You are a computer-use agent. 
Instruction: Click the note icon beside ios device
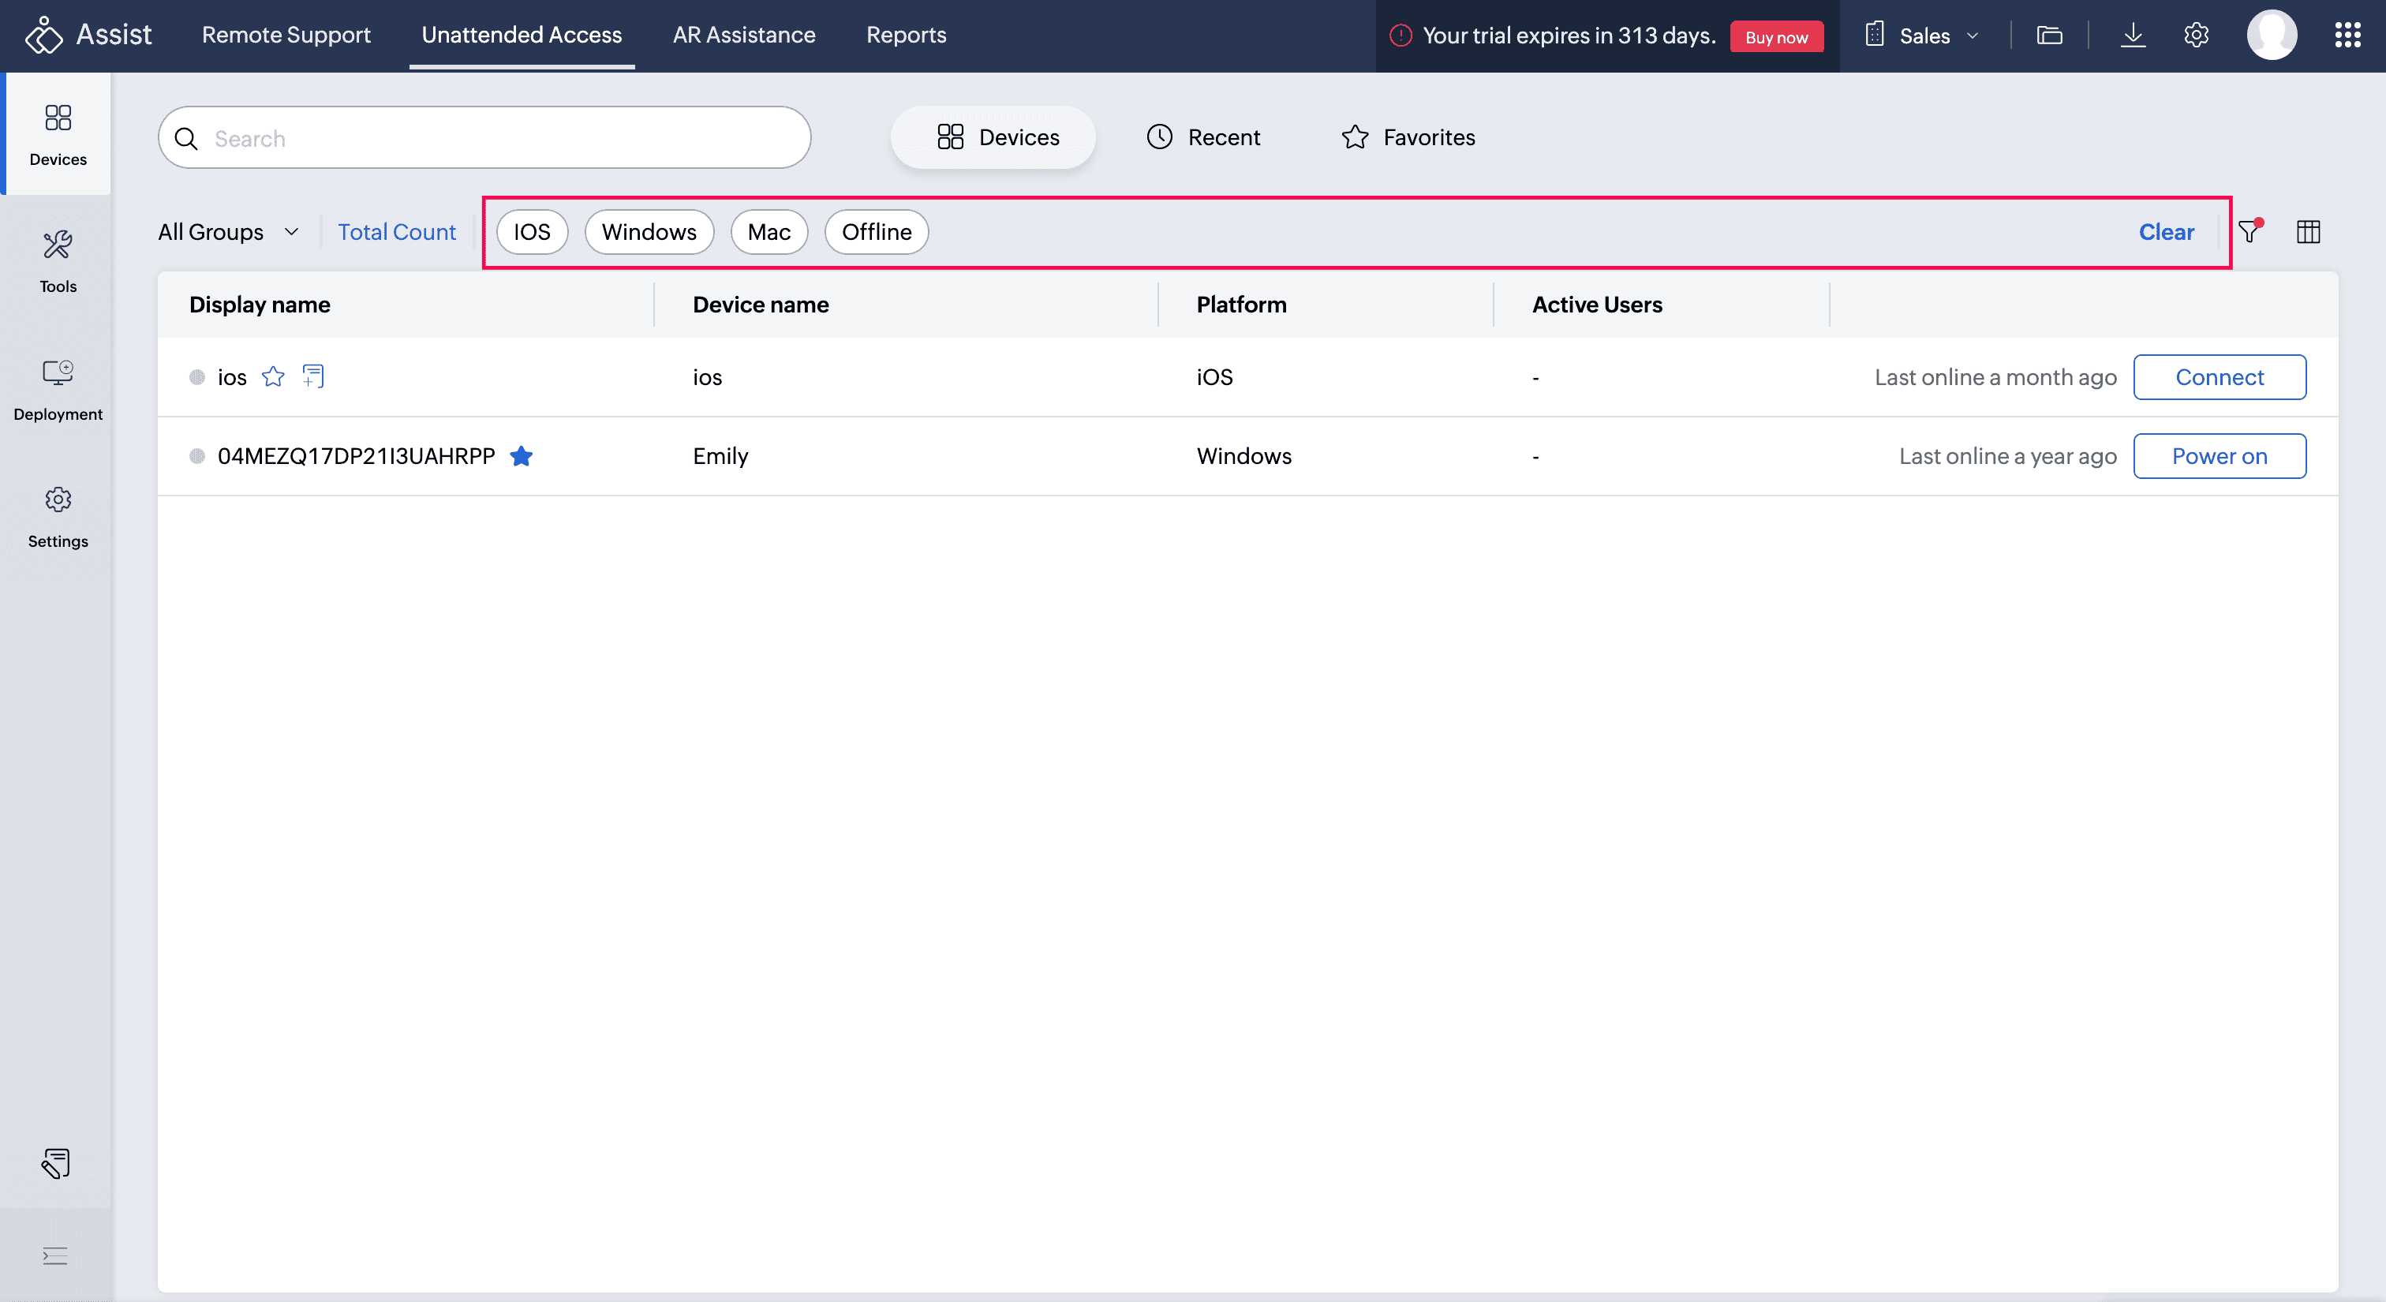(313, 376)
